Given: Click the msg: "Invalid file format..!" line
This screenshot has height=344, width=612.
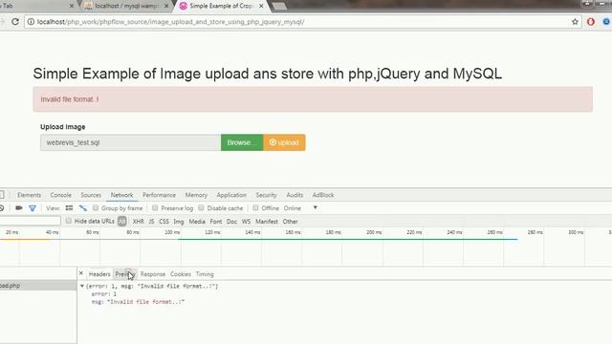Looking at the screenshot, I should pos(138,302).
